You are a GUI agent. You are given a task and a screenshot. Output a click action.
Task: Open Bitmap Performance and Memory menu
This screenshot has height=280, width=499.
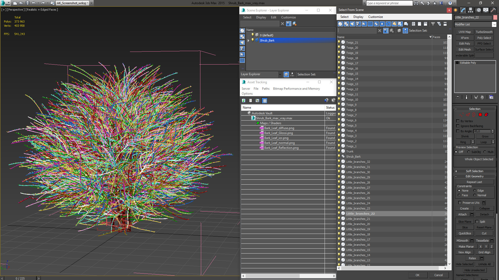pos(296,89)
